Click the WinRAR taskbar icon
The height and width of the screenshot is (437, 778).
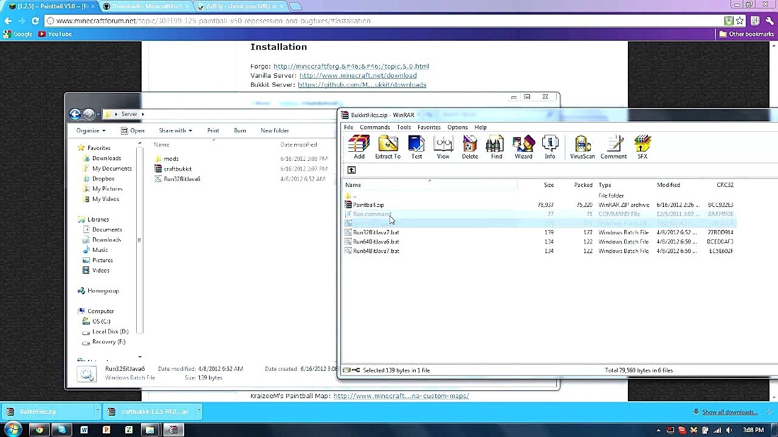tap(173, 430)
